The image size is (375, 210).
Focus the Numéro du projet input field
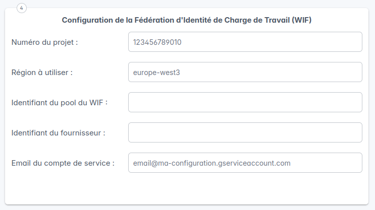pos(245,42)
